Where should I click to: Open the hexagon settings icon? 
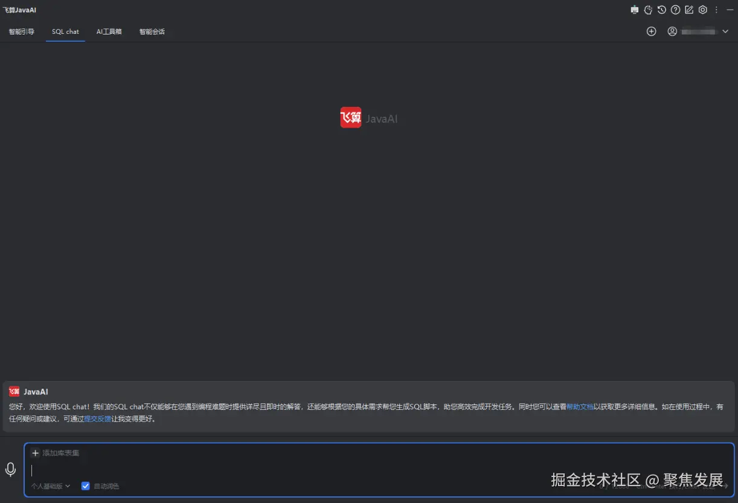[x=703, y=10]
